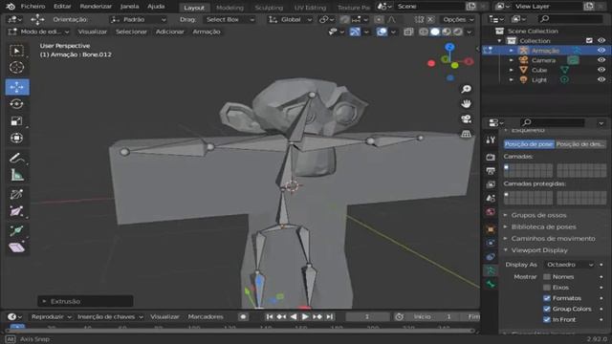Activate the Scale tool
Viewport: 612px width, 344px height.
click(17, 121)
